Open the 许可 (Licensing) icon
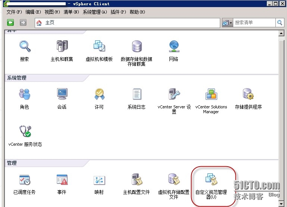The height and width of the screenshot is (207, 287). point(99,94)
